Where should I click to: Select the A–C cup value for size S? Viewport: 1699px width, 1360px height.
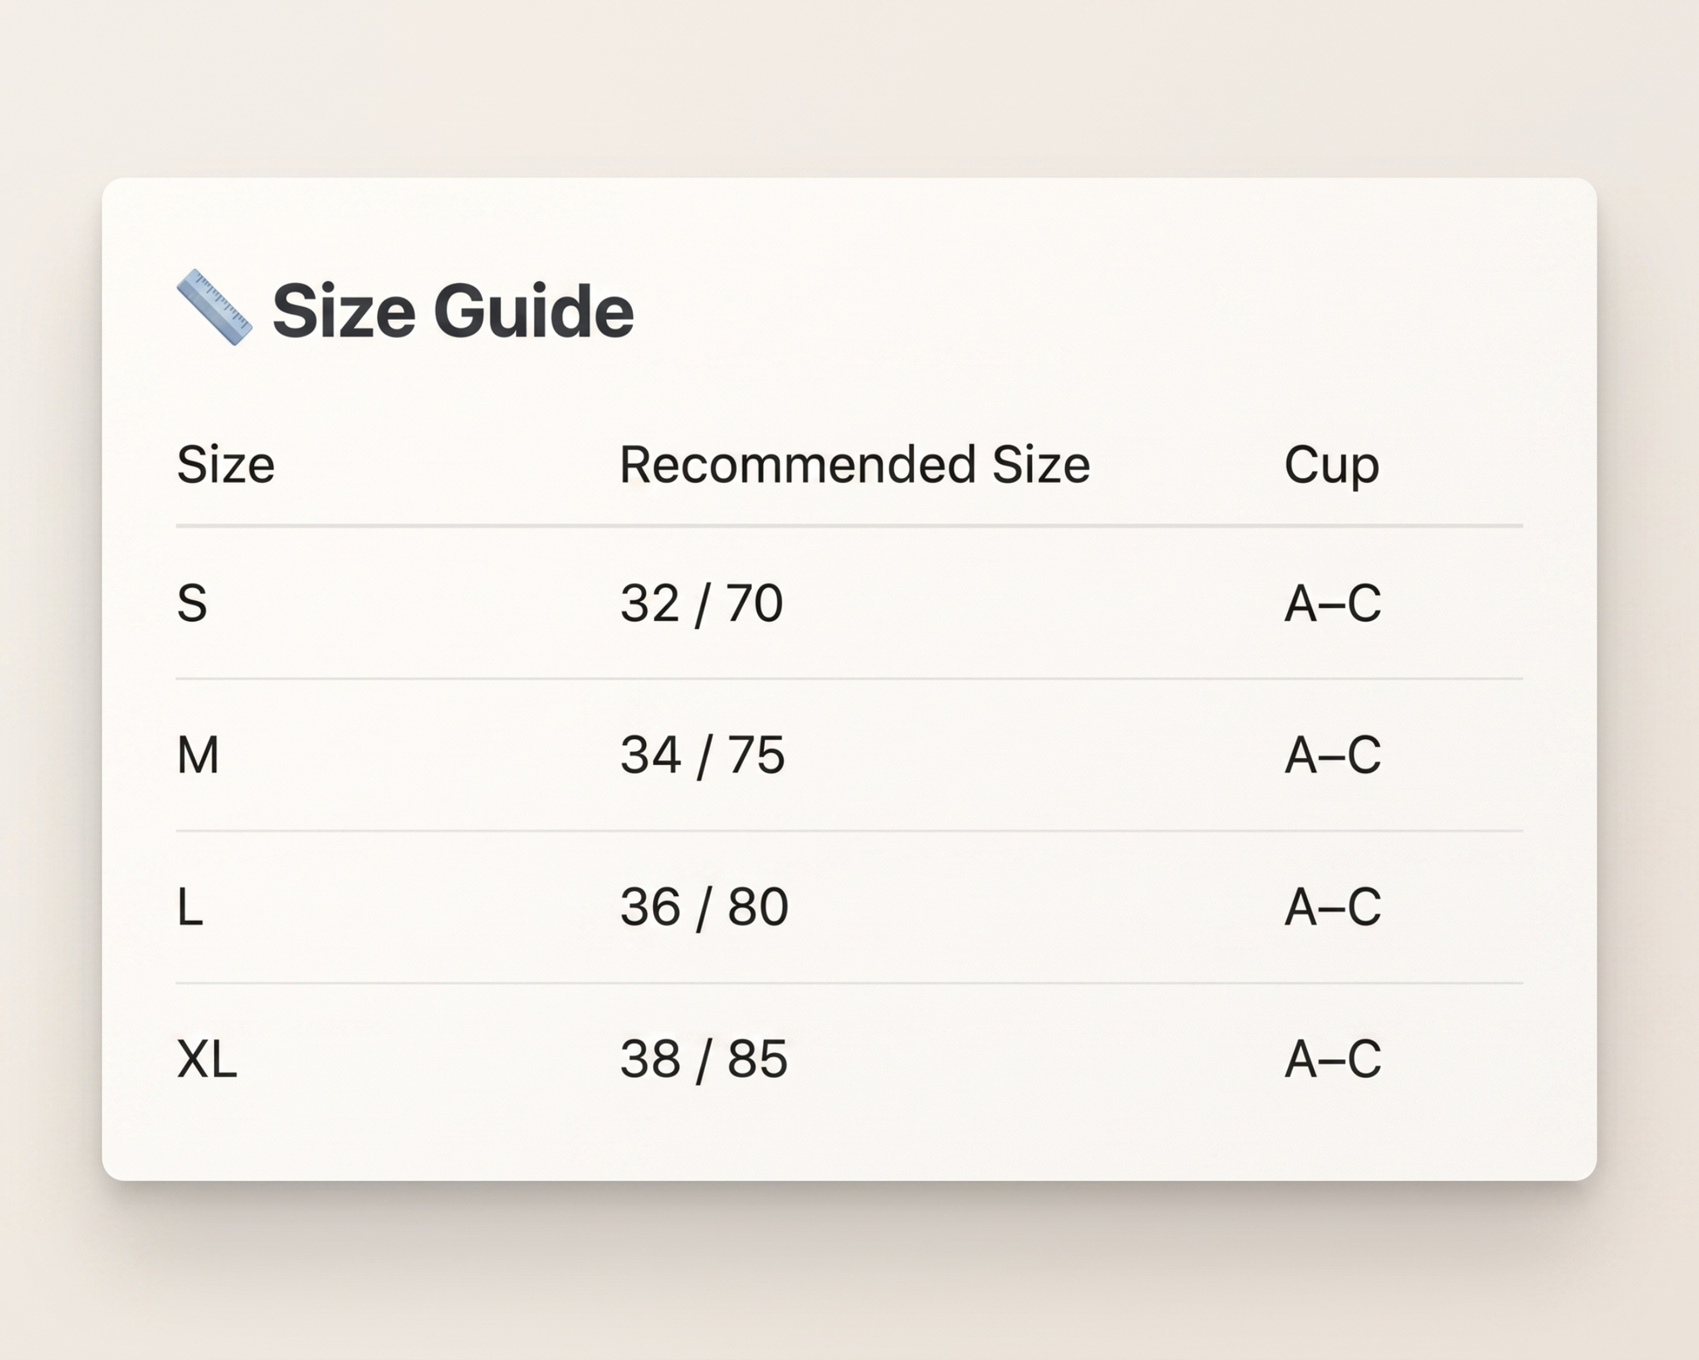coord(1332,604)
